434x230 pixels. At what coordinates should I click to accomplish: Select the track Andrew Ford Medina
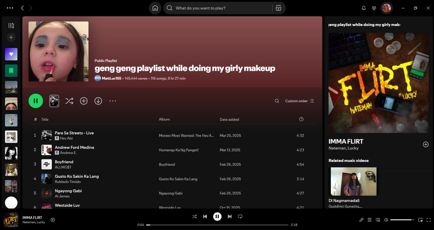coord(75,147)
